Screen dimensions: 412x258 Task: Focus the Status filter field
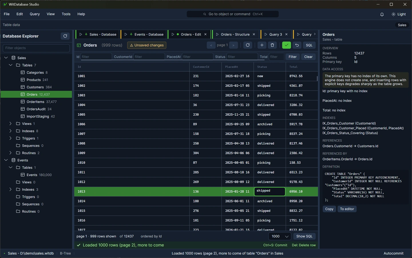[x=242, y=57]
